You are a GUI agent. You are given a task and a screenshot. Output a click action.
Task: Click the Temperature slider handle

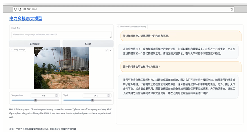[x=35, y=100]
